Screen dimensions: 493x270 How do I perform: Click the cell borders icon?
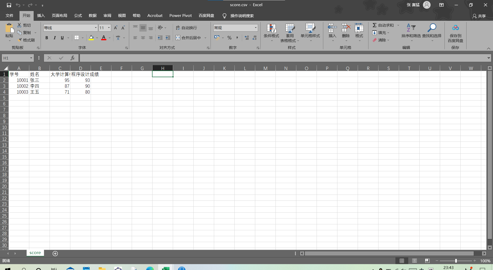pos(77,38)
